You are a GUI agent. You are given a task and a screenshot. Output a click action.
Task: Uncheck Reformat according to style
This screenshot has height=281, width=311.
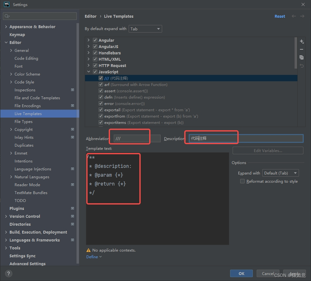point(242,181)
